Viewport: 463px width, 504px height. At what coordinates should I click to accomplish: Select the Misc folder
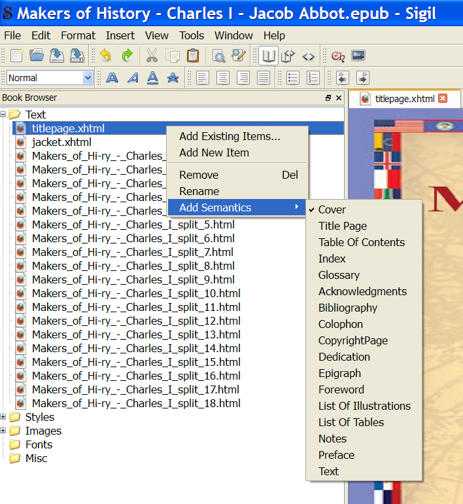click(x=36, y=458)
